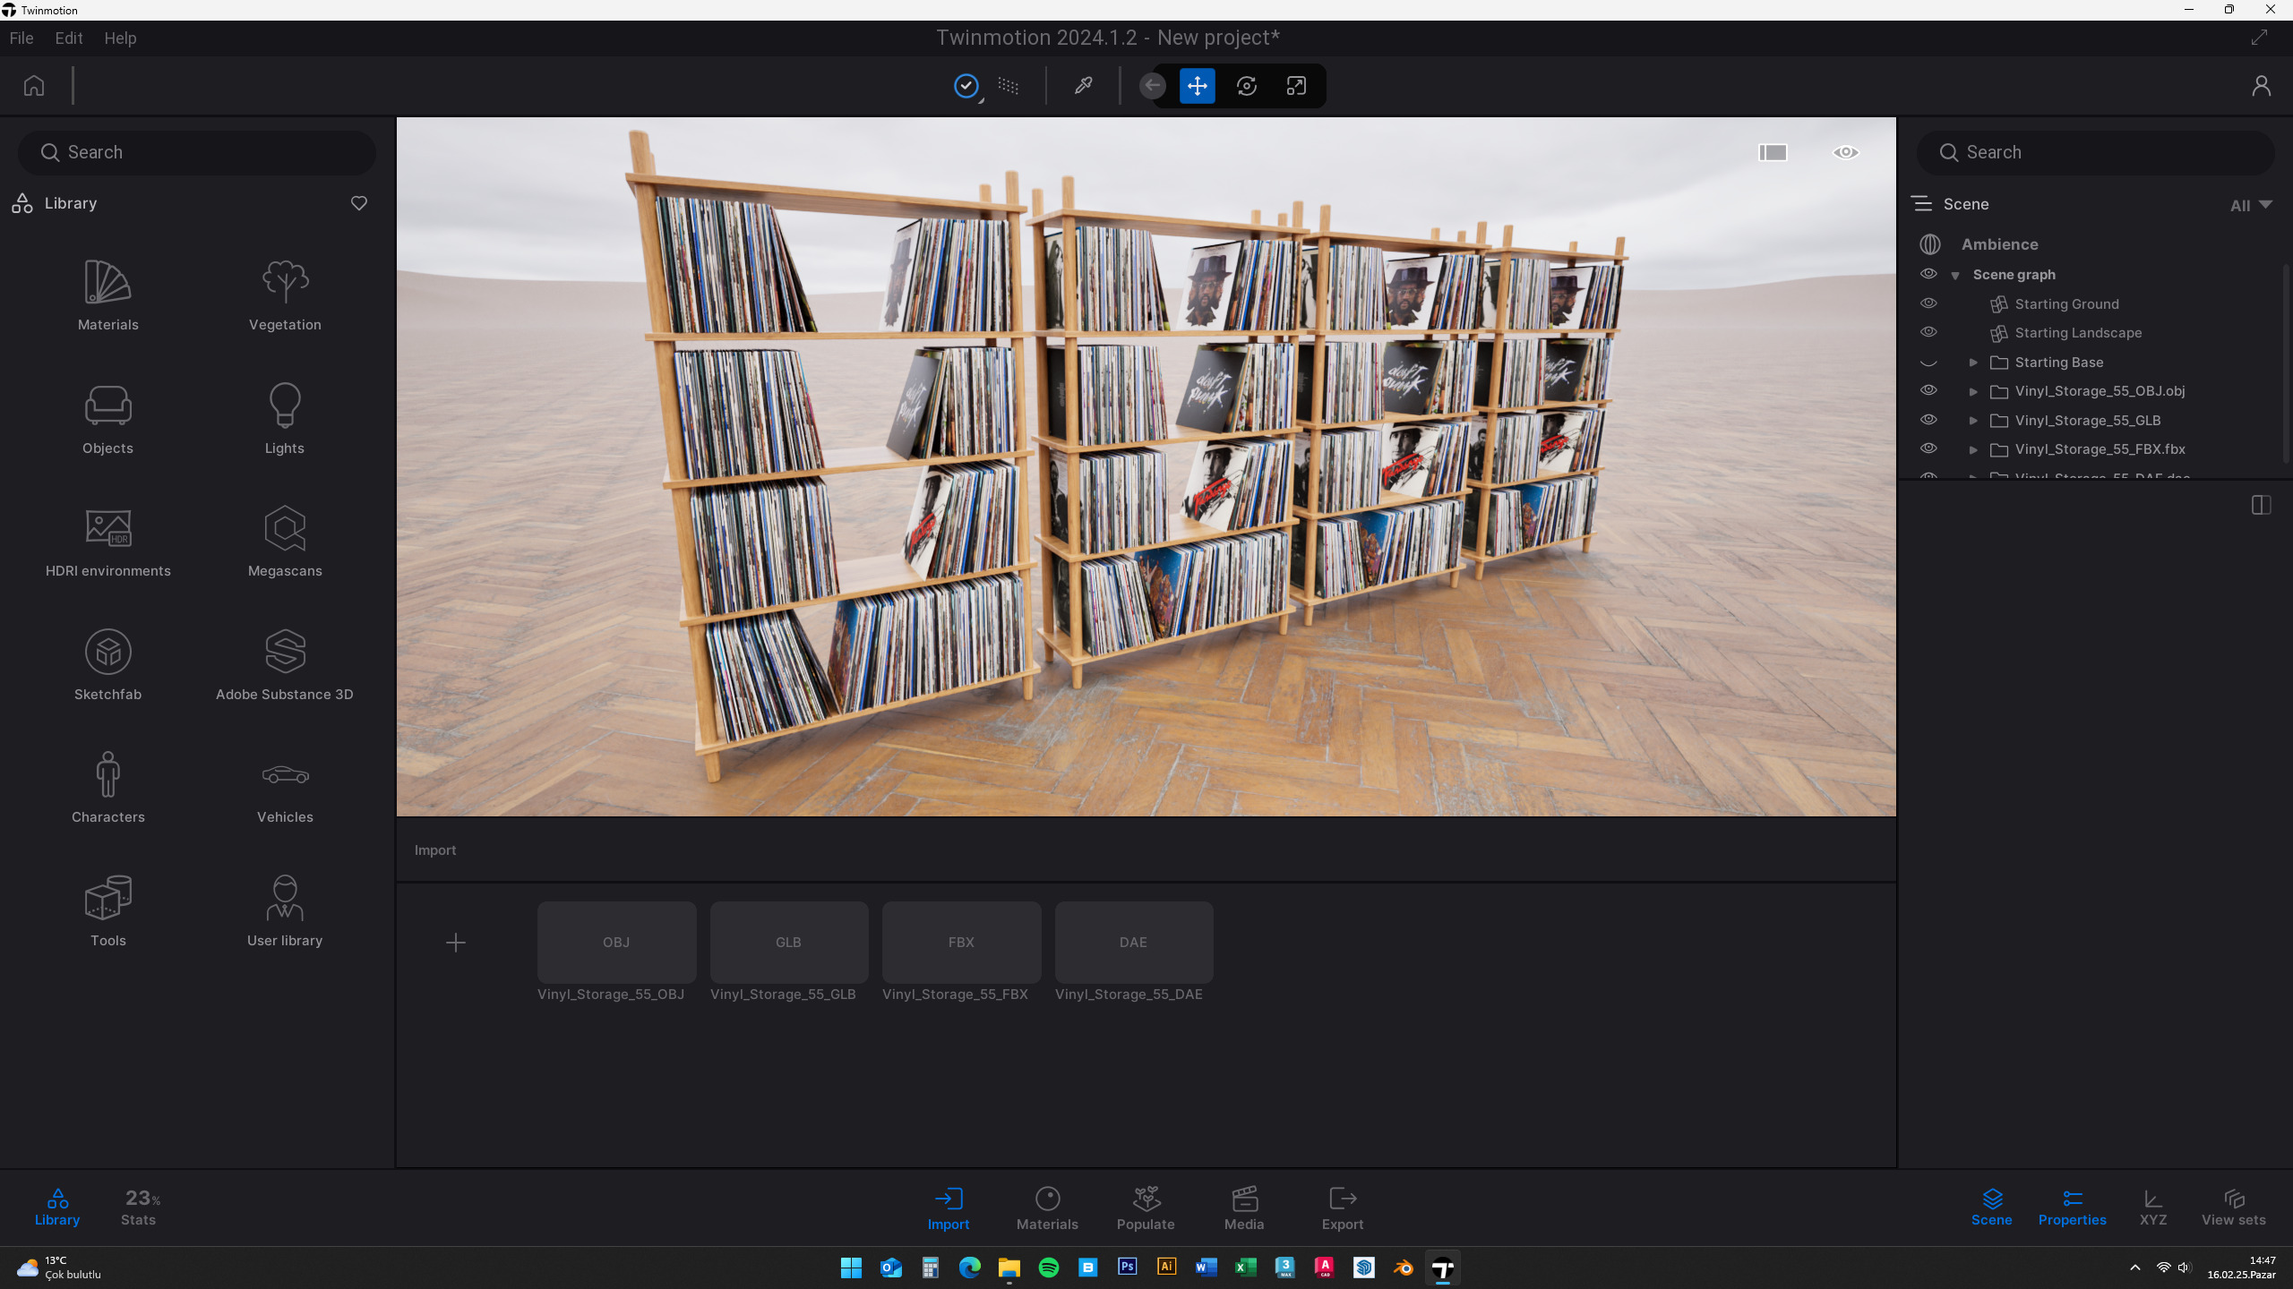Click the viewport aspect ratio icon
Viewport: 2293px width, 1289px height.
1773,152
